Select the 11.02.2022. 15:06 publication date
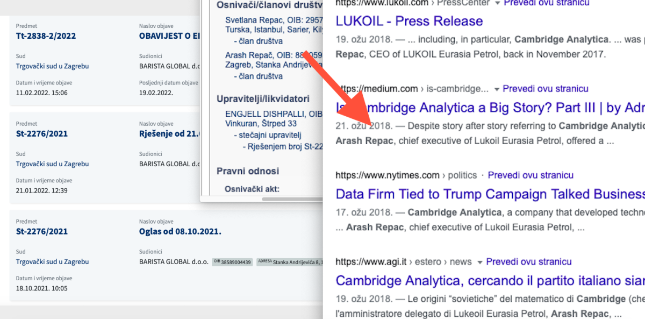The width and height of the screenshot is (645, 319). coord(42,93)
